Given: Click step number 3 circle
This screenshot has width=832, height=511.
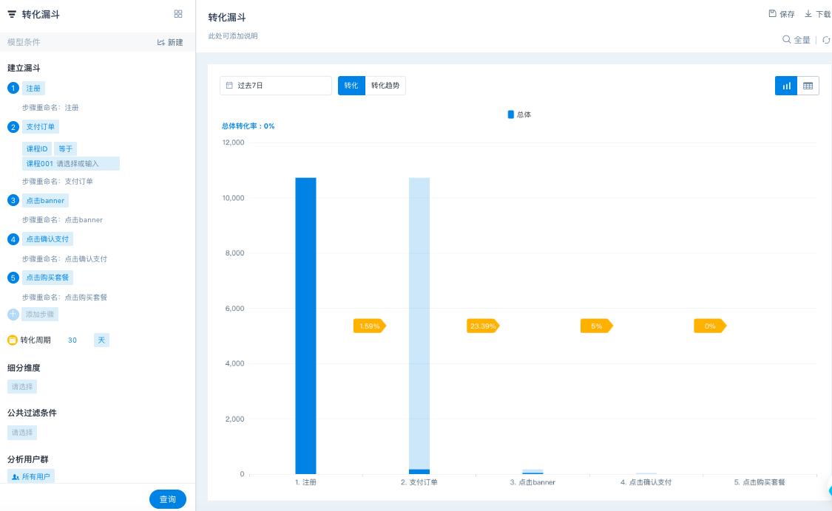Looking at the screenshot, I should (13, 200).
